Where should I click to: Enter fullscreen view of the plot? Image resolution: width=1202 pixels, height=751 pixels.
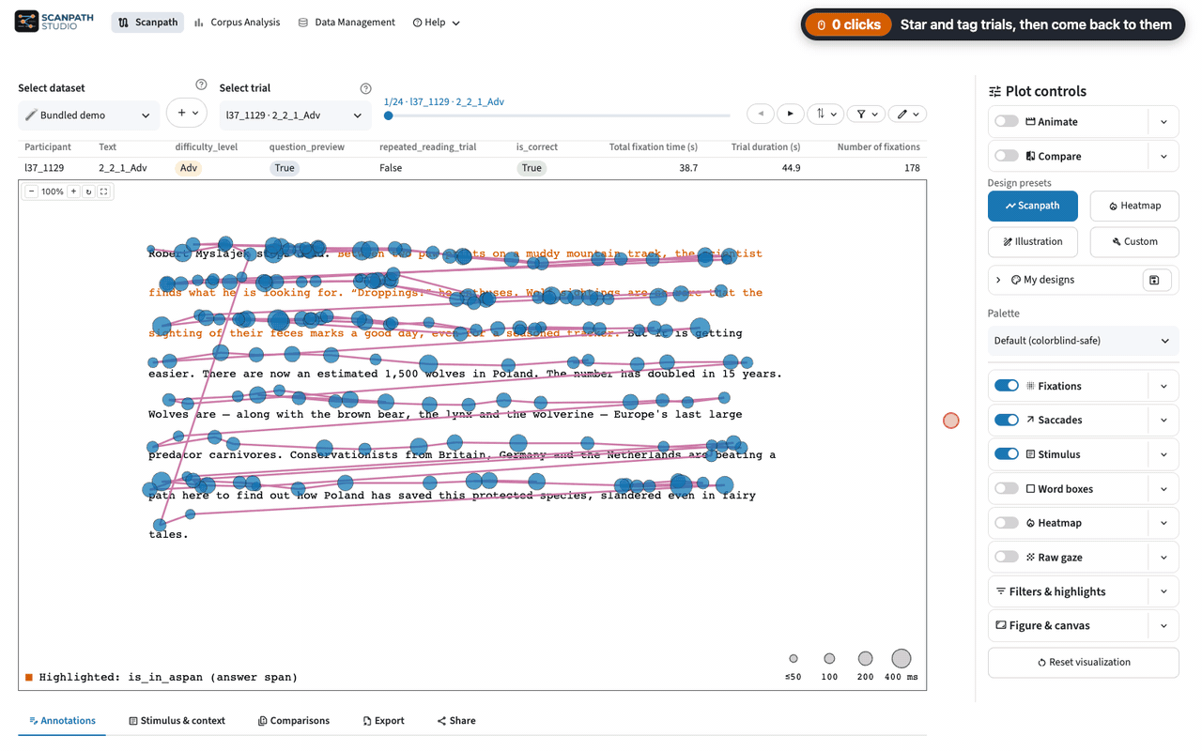104,192
